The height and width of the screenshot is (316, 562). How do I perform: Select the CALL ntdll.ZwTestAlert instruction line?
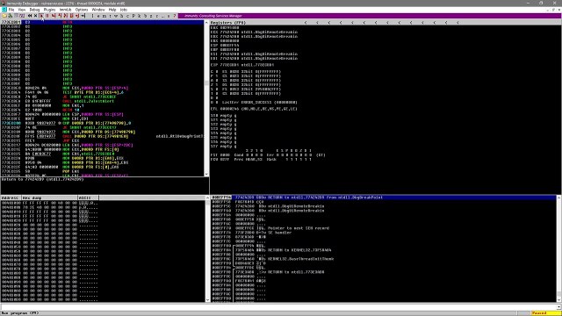[102, 101]
